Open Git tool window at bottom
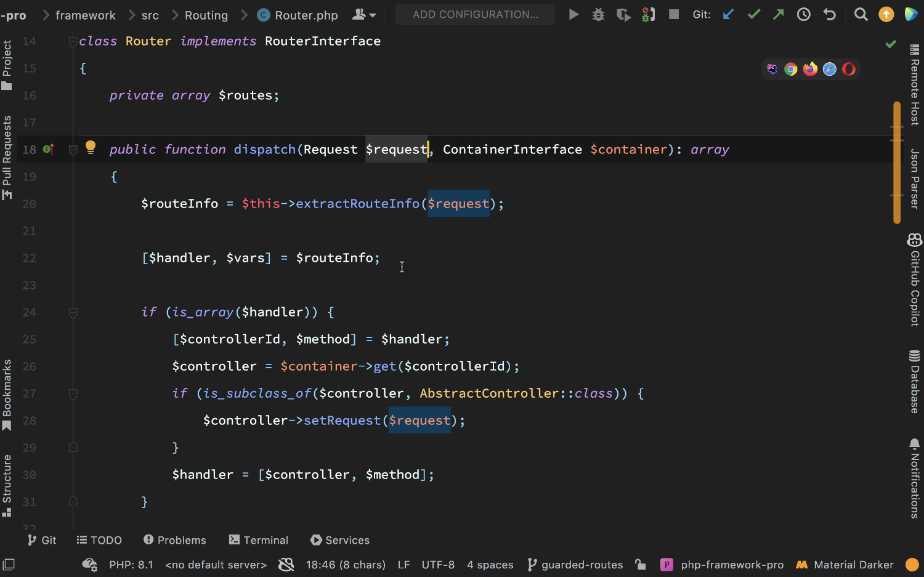The height and width of the screenshot is (577, 924). pos(42,540)
